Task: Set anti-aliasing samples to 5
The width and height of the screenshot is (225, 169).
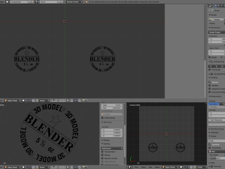Action: pyautogui.click(x=211, y=66)
